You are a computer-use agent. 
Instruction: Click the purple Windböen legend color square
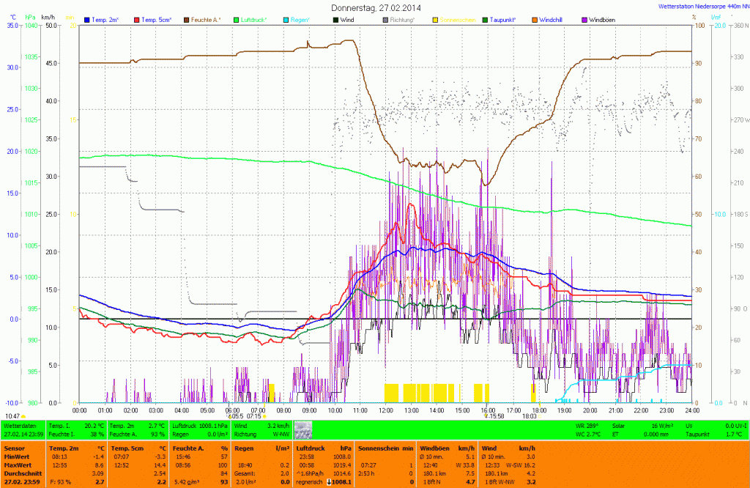click(584, 19)
